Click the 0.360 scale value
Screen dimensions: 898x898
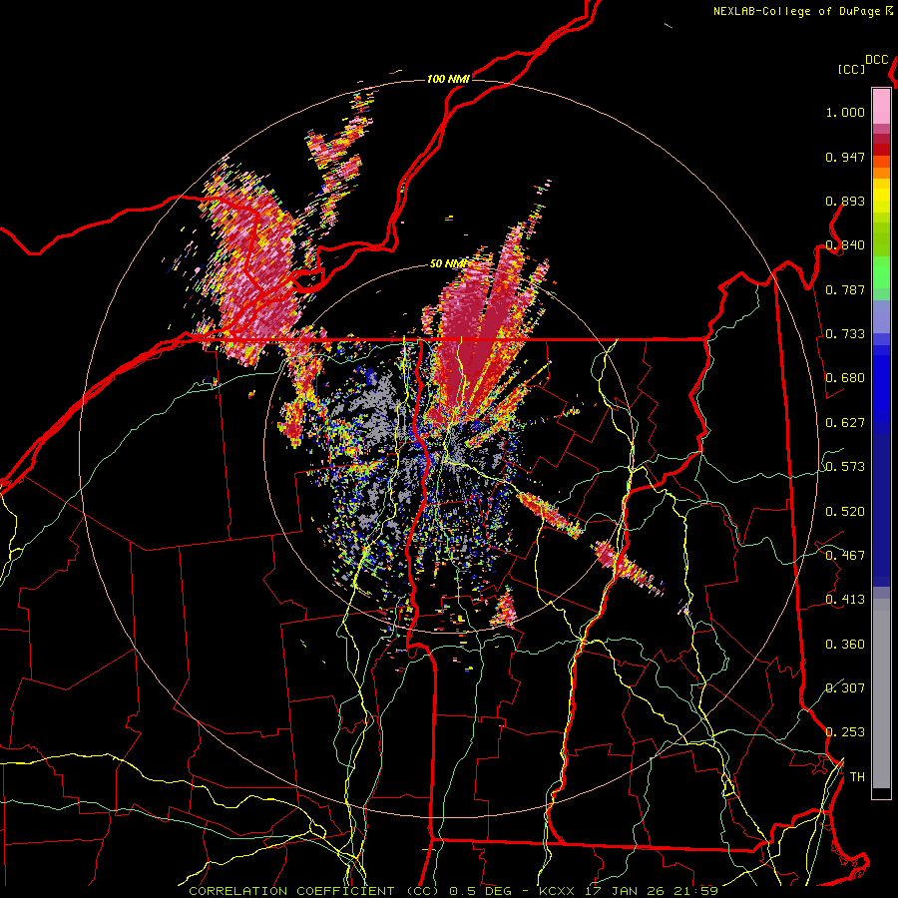click(x=845, y=645)
